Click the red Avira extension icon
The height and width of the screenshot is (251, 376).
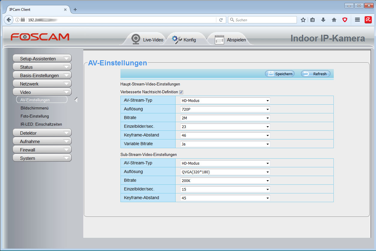click(368, 20)
